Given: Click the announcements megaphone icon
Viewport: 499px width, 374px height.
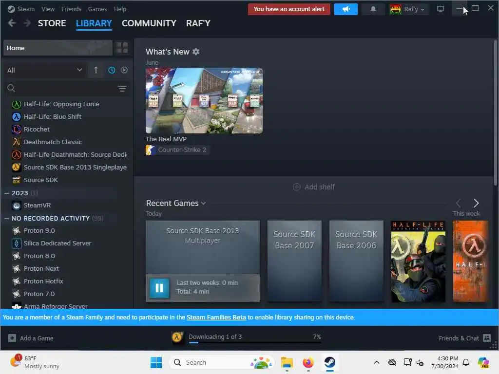Looking at the screenshot, I should (345, 9).
